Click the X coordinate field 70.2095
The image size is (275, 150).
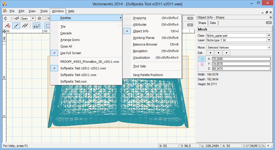(x=241, y=59)
